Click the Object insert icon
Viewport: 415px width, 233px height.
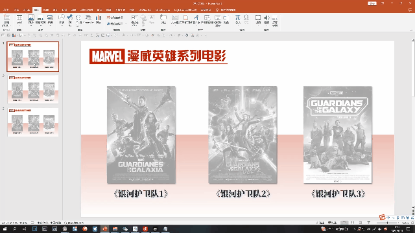(x=226, y=20)
